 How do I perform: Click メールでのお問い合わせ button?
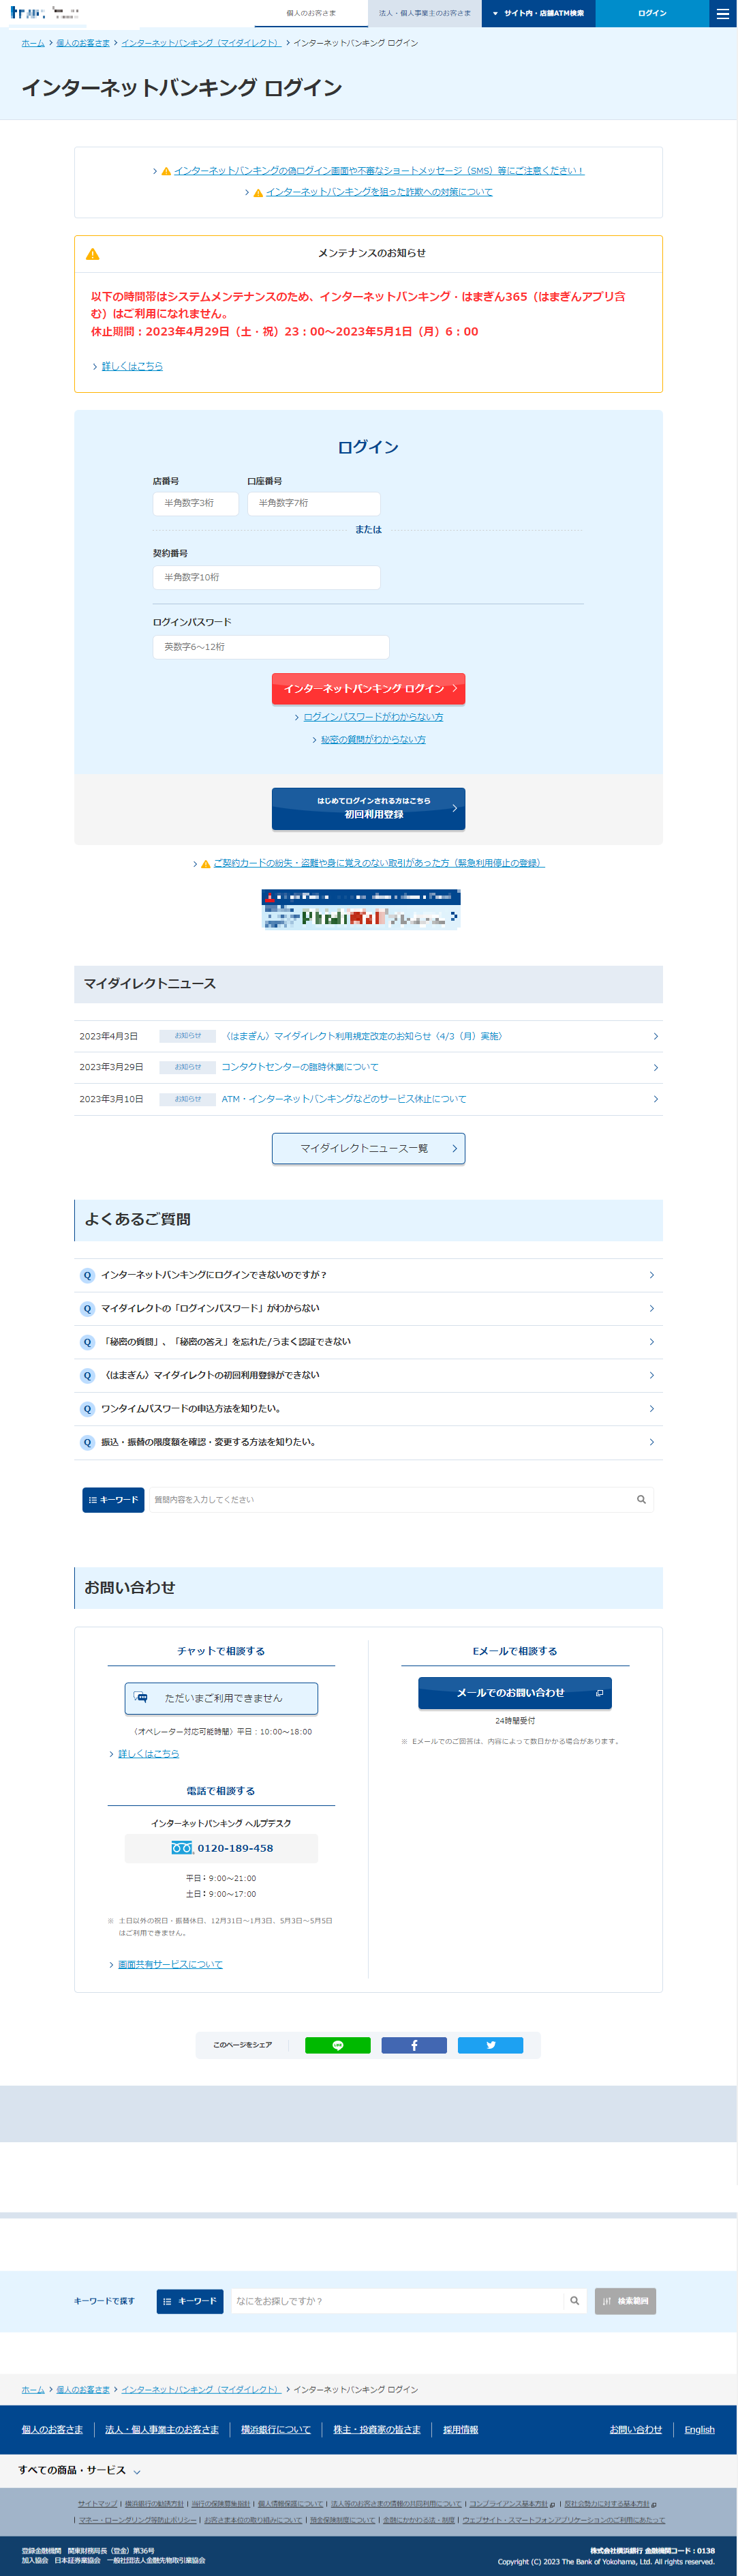[x=514, y=1692]
